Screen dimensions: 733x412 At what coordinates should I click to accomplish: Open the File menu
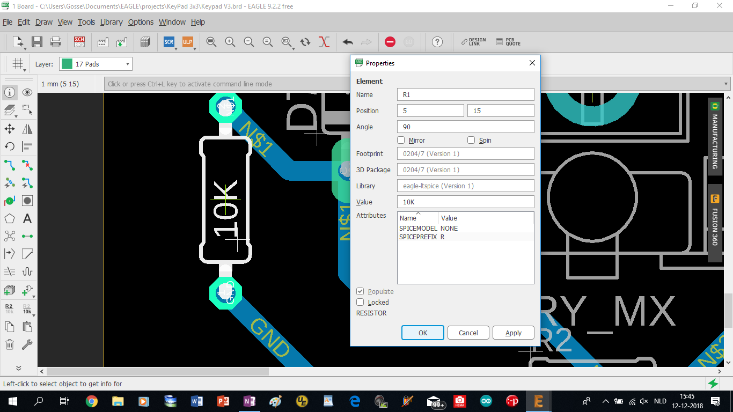(8, 22)
